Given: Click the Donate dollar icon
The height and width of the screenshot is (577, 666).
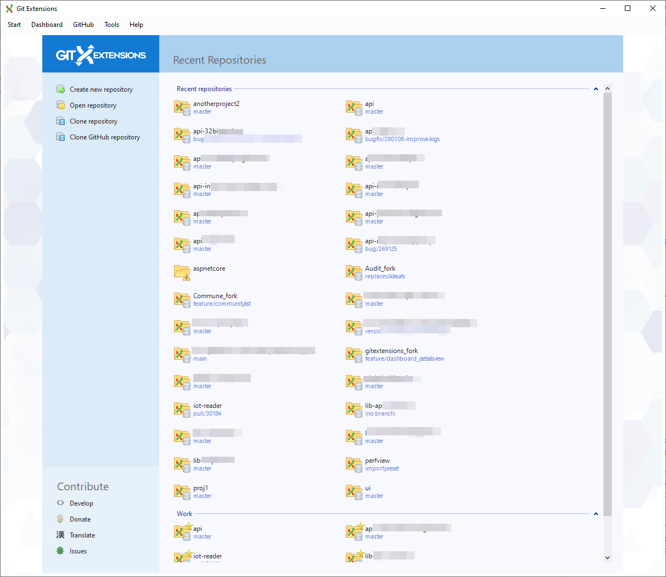Looking at the screenshot, I should [60, 519].
